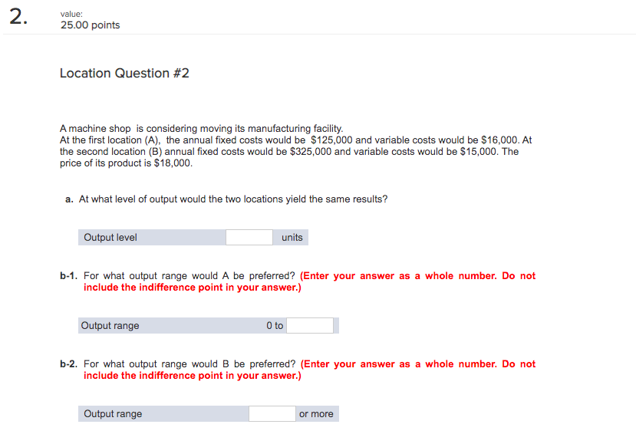The image size is (636, 444).
Task: Click the "units" label beside the answer box
Action: (290, 237)
